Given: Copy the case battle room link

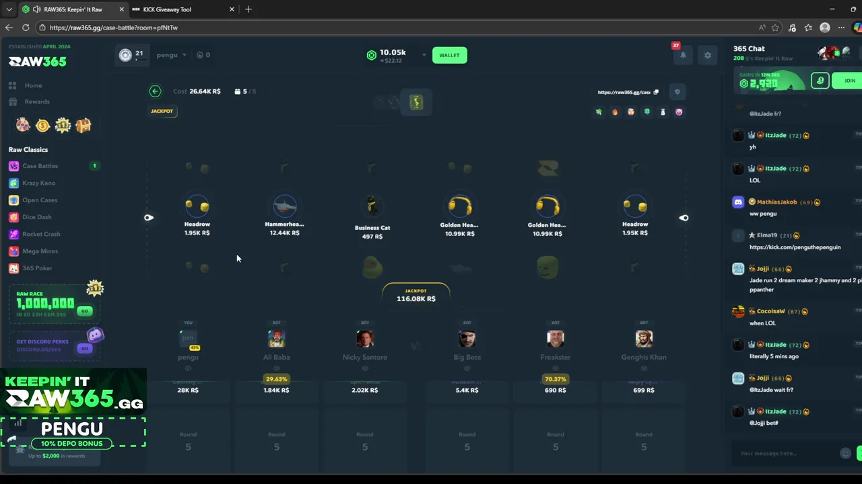Looking at the screenshot, I should coord(655,92).
